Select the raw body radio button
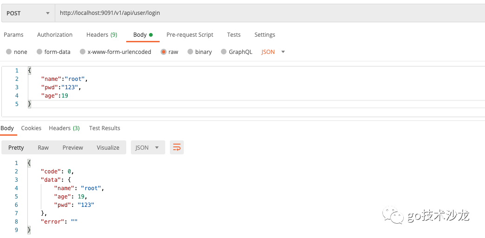The image size is (485, 238). [164, 52]
